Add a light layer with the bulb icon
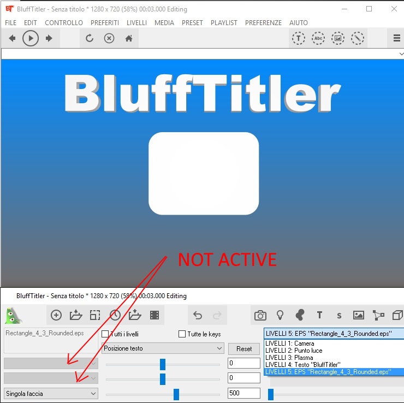The width and height of the screenshot is (404, 403). [x=280, y=315]
